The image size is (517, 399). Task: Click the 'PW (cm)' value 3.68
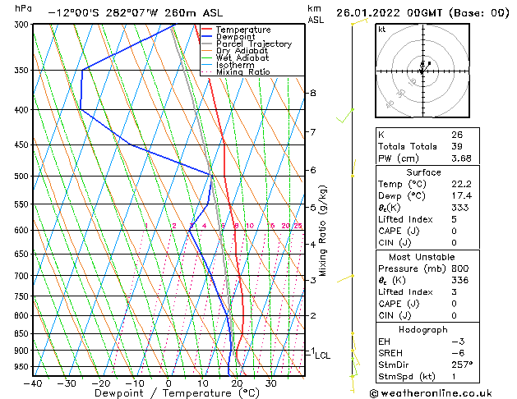[461, 158]
